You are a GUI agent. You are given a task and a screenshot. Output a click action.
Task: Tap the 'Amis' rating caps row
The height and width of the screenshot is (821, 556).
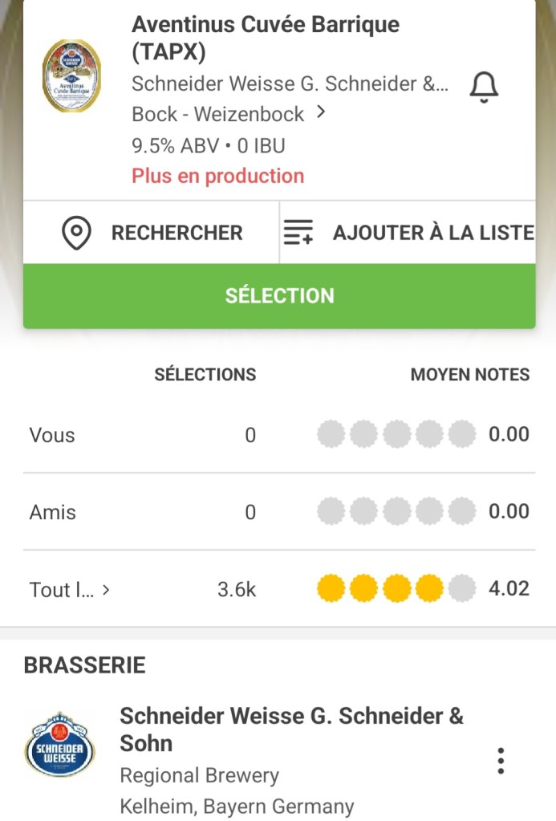pyautogui.click(x=396, y=512)
